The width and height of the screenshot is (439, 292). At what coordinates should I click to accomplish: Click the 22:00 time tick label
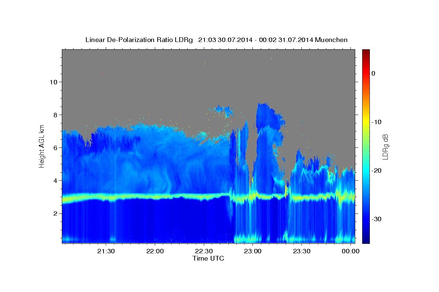[155, 251]
